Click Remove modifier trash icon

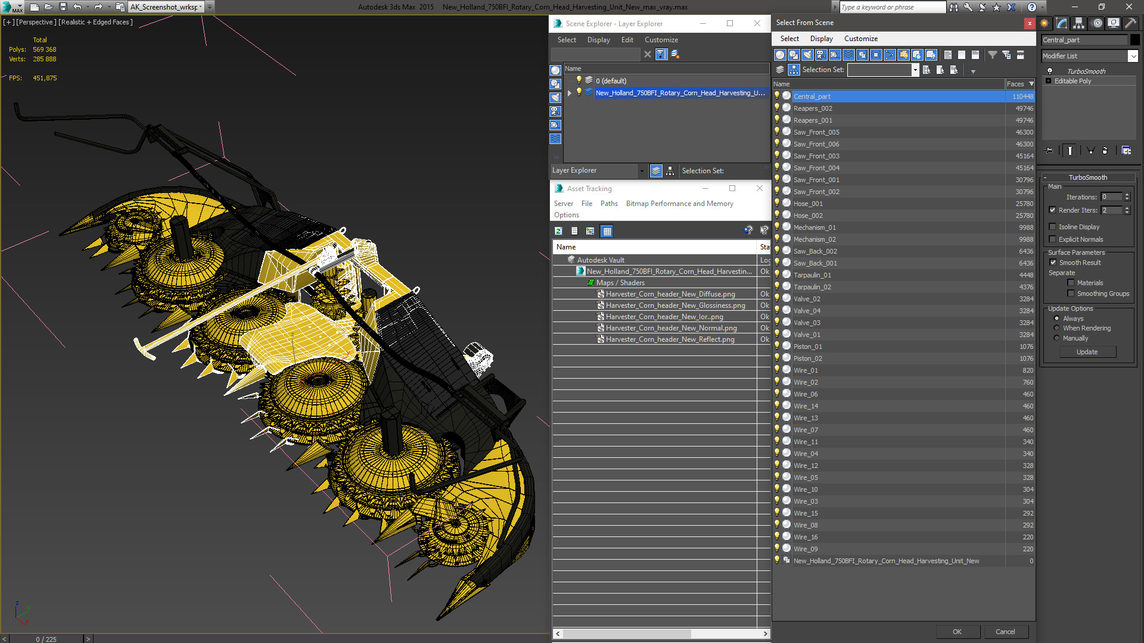click(x=1105, y=151)
